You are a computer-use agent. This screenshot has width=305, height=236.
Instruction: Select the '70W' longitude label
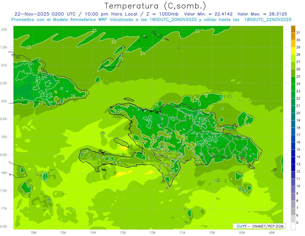pos(212,232)
